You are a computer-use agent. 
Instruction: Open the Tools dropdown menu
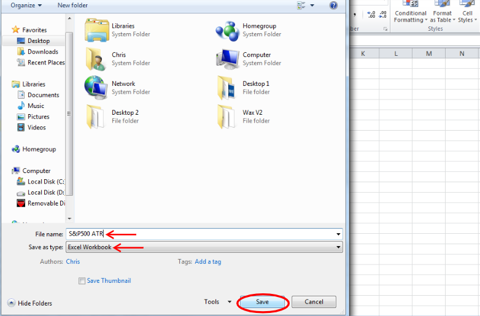[x=218, y=302]
